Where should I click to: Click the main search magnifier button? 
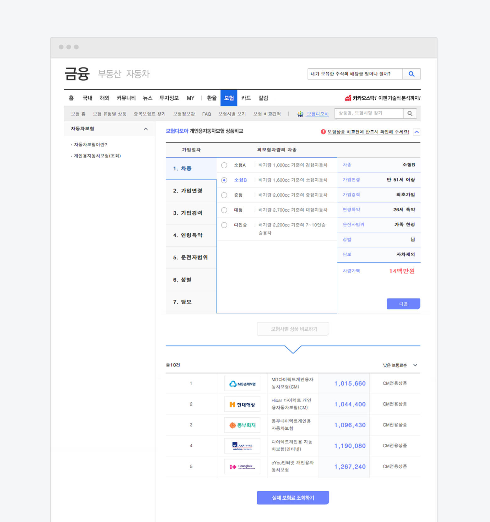coord(411,74)
